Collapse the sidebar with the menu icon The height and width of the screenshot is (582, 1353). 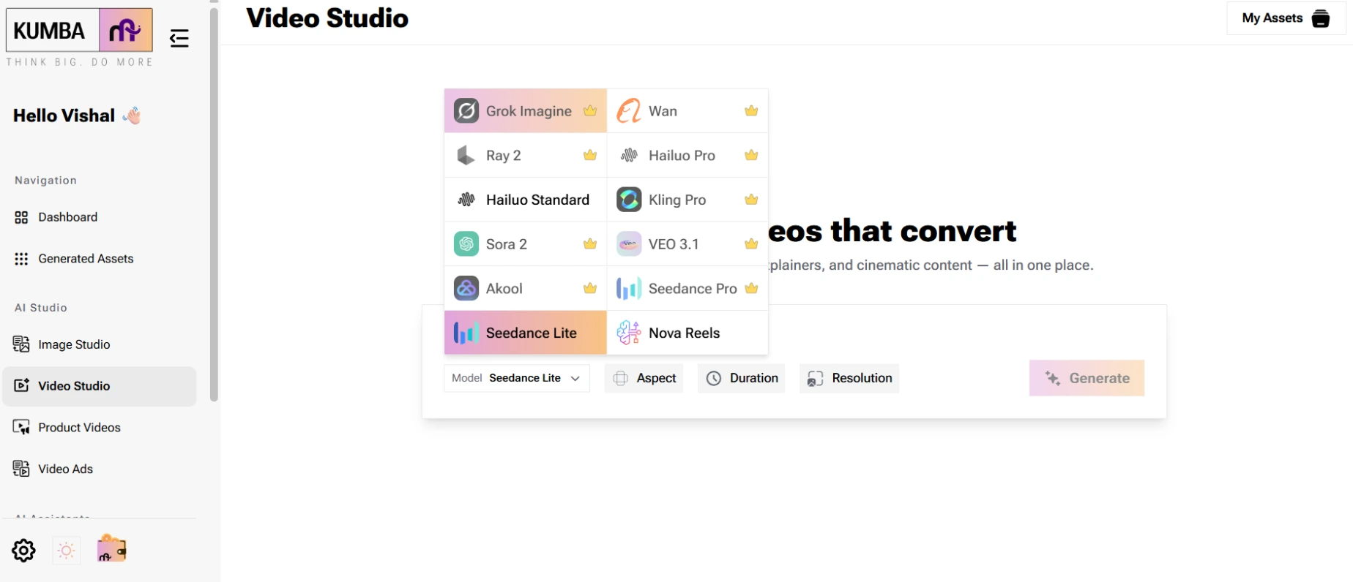coord(179,38)
